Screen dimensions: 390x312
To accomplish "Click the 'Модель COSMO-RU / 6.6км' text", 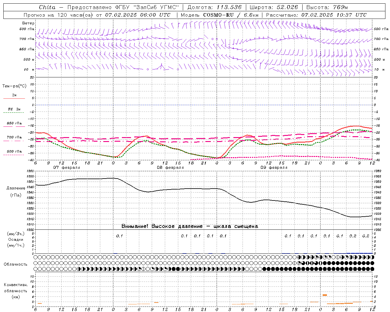I will 220,15.
